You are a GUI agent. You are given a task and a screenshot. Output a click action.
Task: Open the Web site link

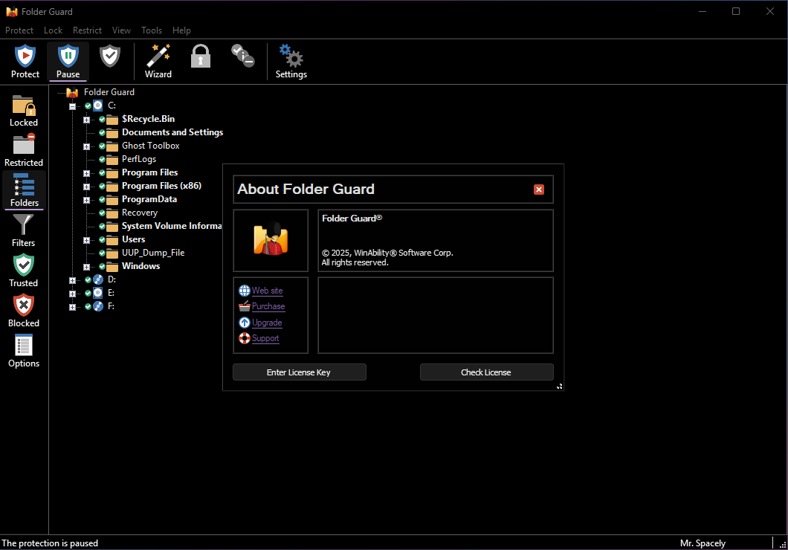click(x=268, y=291)
